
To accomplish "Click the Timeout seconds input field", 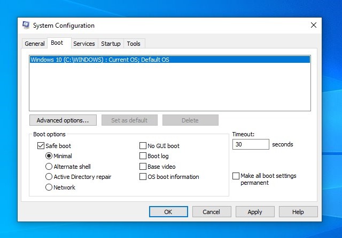I will [x=251, y=144].
